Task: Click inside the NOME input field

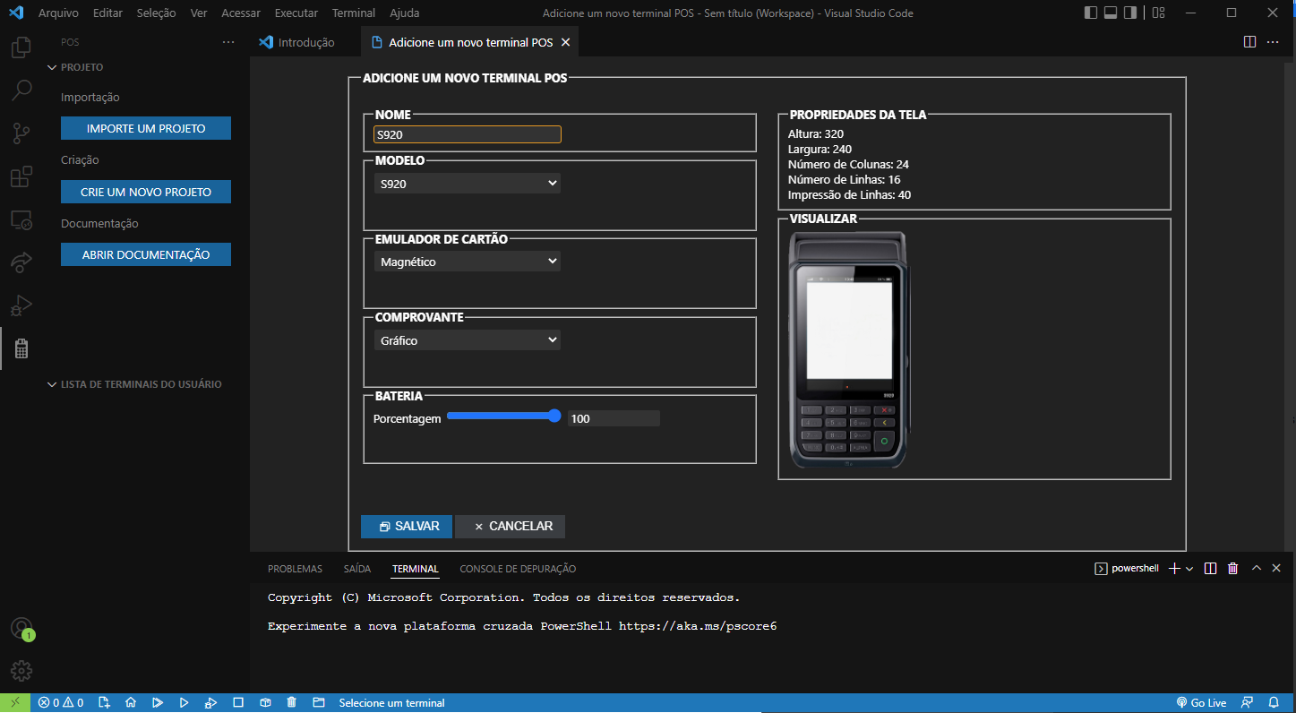Action: coord(467,133)
